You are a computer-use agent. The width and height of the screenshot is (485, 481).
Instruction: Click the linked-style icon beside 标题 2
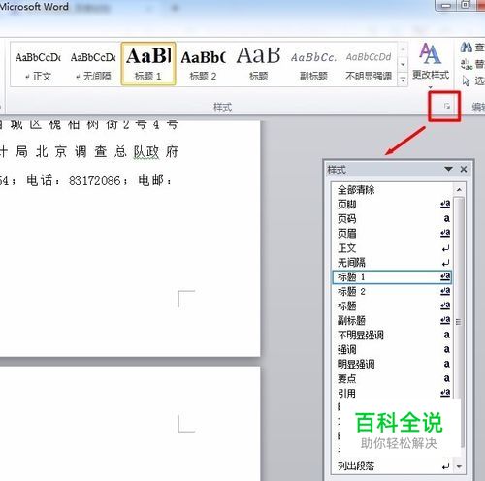tap(445, 291)
